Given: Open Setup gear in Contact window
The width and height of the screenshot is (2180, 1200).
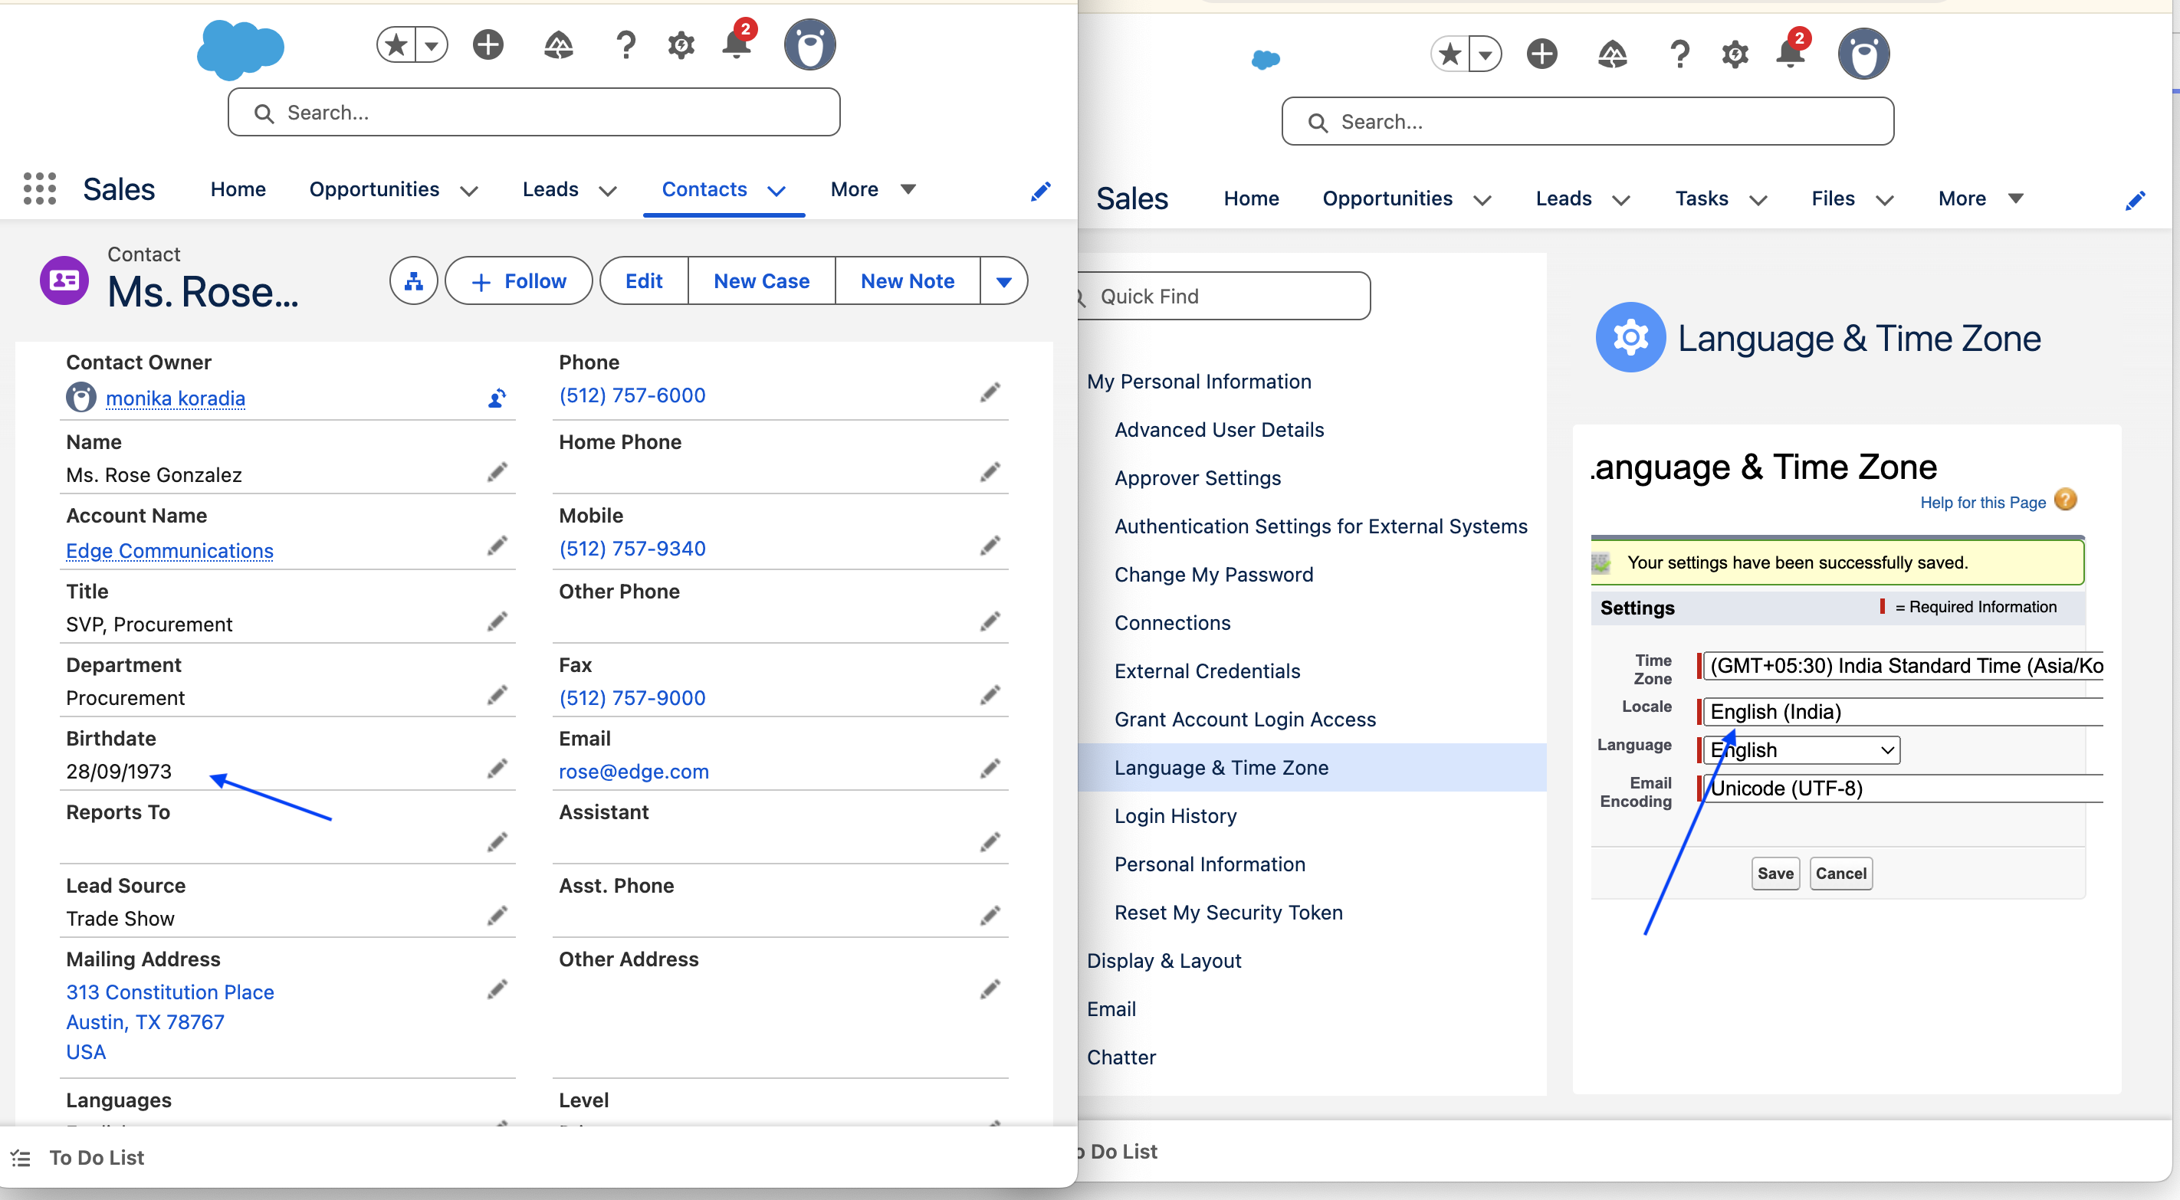Looking at the screenshot, I should click(681, 45).
